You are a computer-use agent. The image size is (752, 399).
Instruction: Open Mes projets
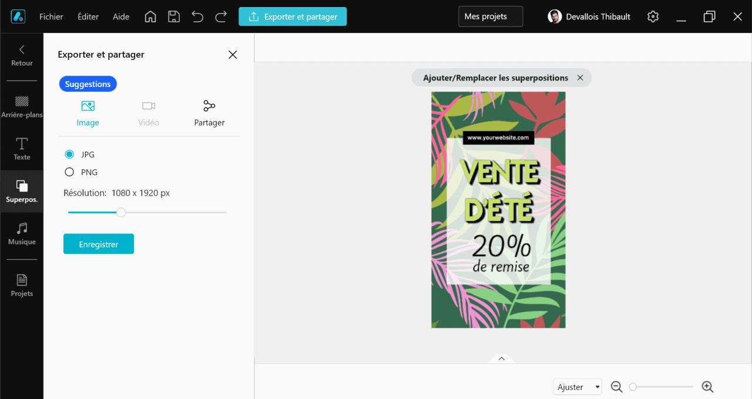coord(490,16)
